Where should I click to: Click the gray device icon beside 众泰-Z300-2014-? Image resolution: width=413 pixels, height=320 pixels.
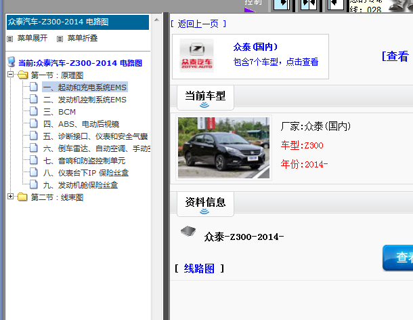tap(188, 231)
